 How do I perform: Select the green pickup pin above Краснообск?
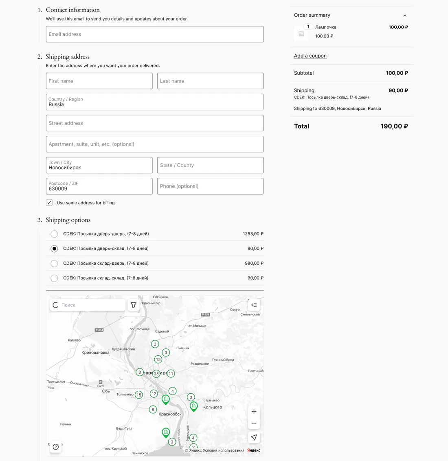point(166,399)
